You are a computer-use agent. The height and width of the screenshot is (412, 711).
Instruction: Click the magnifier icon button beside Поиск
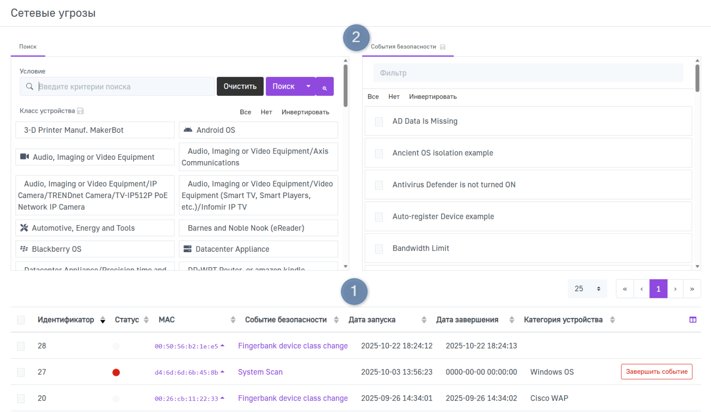pyautogui.click(x=325, y=87)
